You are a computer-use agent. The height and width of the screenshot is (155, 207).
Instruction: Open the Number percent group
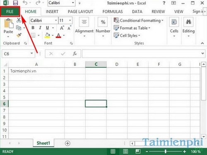pyautogui.click(x=103, y=28)
